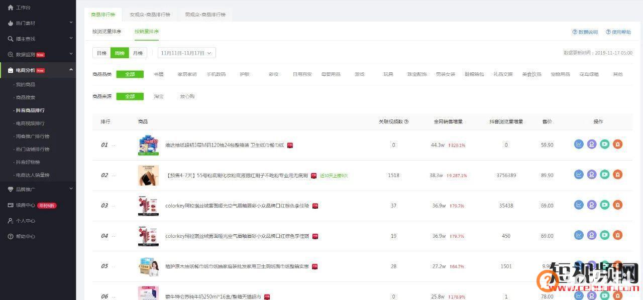Image resolution: width=643 pixels, height=300 pixels.
Task: Open 电商达人销量榜 in sidebar
Action: coord(33,176)
